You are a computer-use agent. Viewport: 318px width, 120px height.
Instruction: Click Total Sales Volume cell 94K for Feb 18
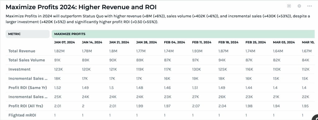tap(222, 60)
